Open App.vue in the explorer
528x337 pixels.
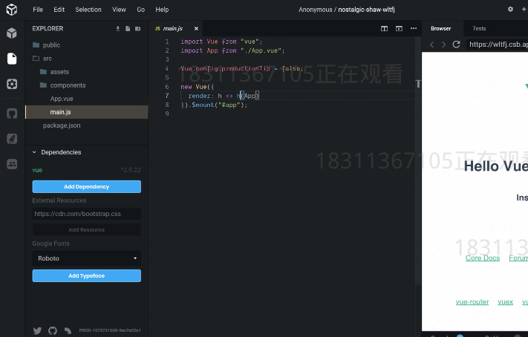point(87,99)
